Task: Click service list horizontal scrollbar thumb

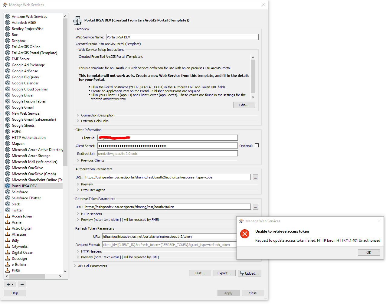Action: 27,276
